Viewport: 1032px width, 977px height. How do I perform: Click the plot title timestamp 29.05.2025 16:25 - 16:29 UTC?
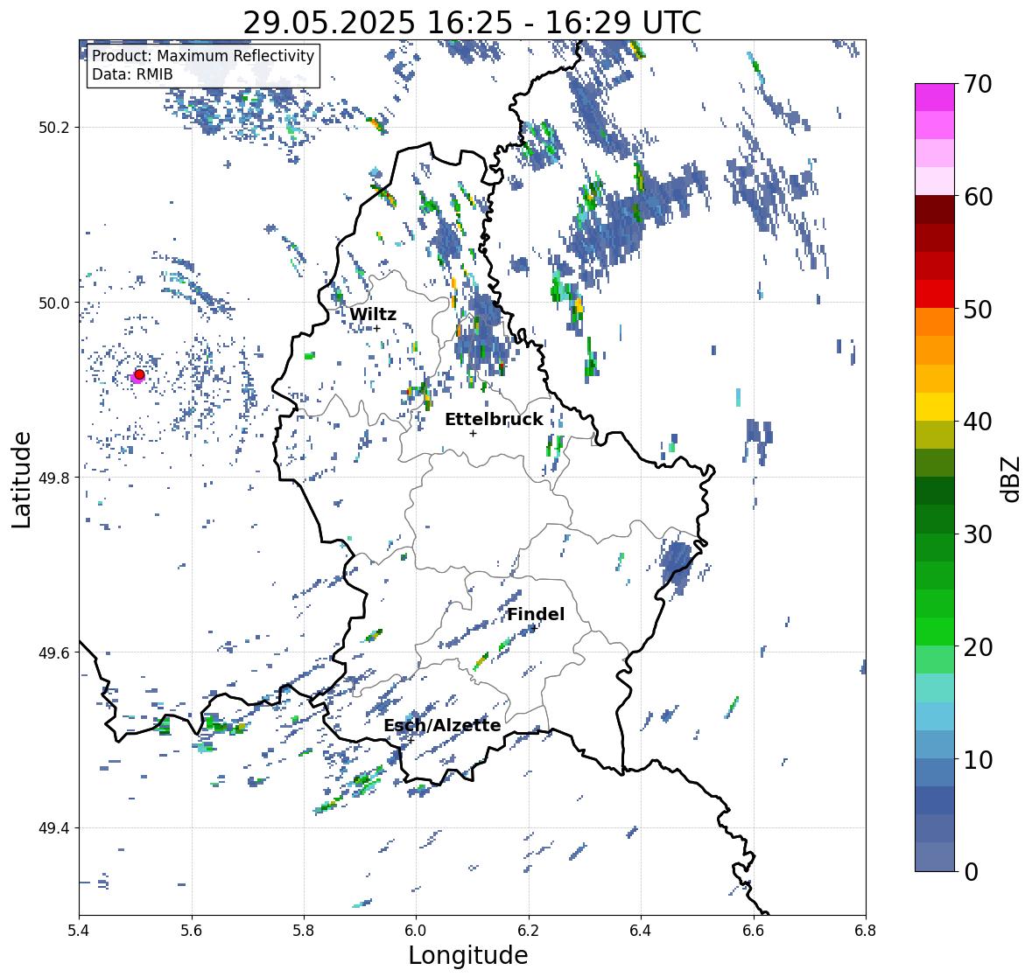(472, 23)
